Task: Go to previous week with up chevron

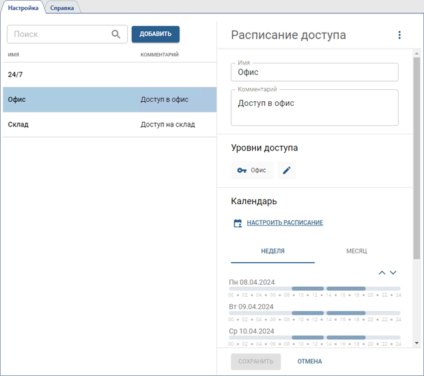Action: (x=381, y=273)
